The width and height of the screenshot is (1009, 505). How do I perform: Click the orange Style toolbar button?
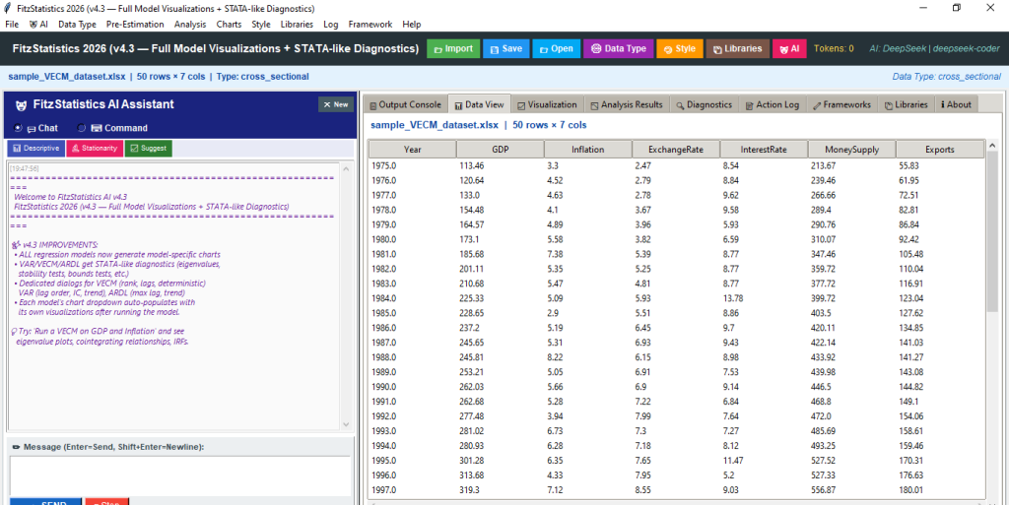pos(680,49)
